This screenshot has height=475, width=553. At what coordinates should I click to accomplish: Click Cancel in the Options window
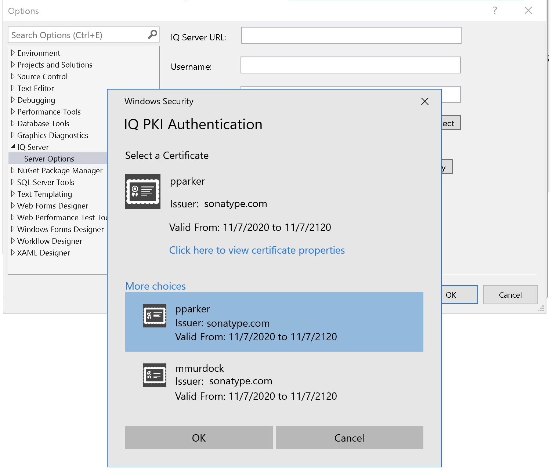point(510,295)
